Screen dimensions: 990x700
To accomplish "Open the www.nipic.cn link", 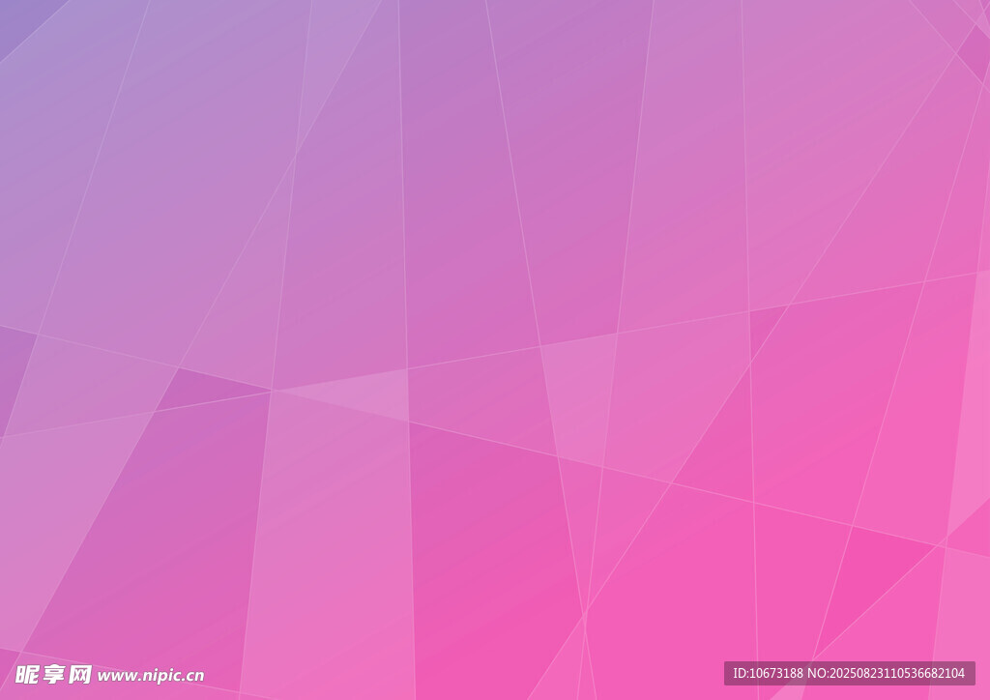I will pos(151,676).
